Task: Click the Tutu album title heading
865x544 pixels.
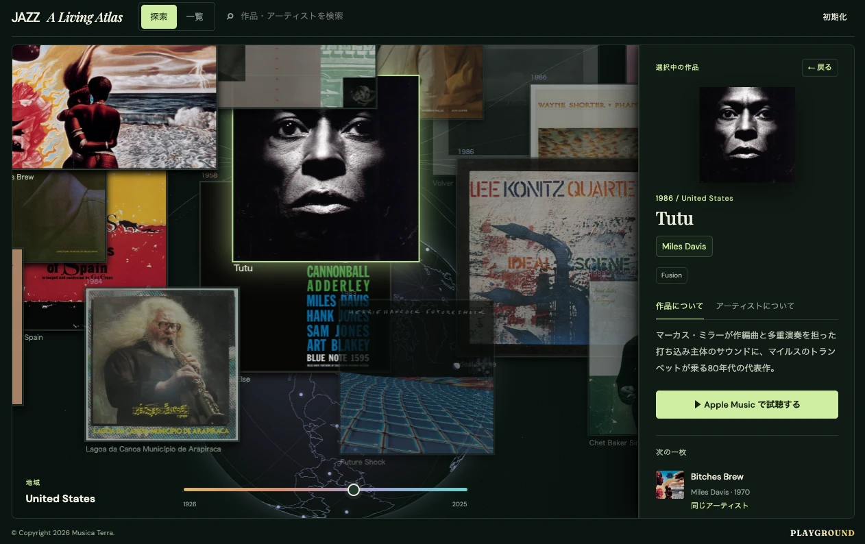Action: pos(675,219)
